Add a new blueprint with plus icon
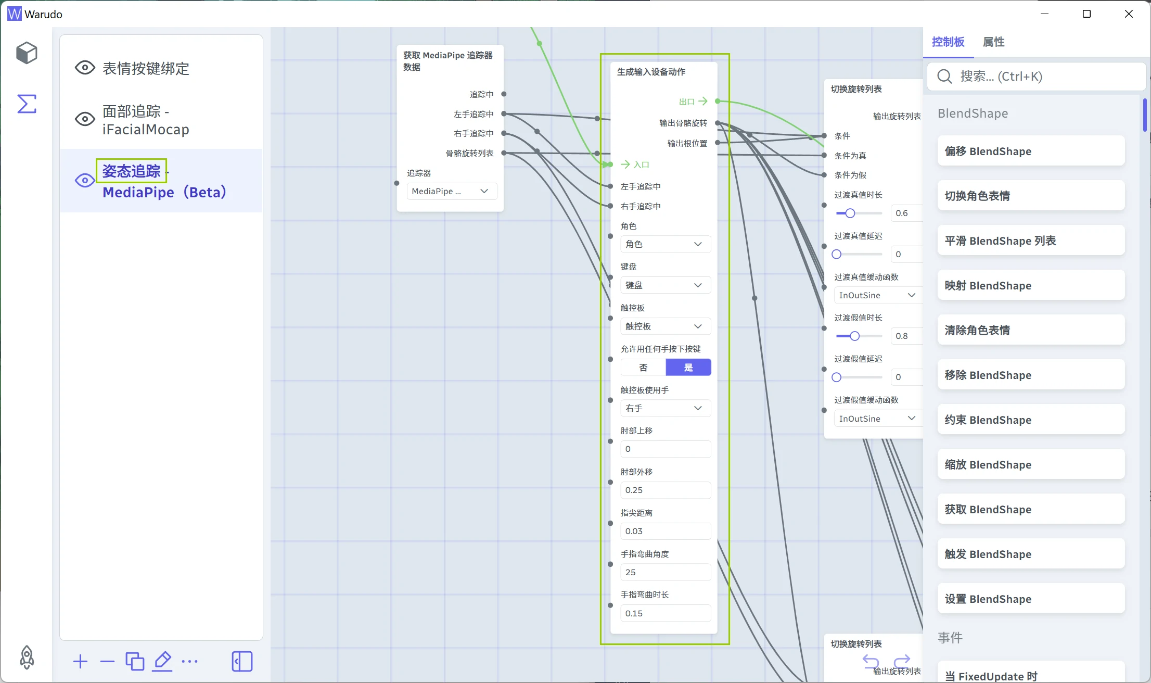This screenshot has height=683, width=1151. coord(80,662)
